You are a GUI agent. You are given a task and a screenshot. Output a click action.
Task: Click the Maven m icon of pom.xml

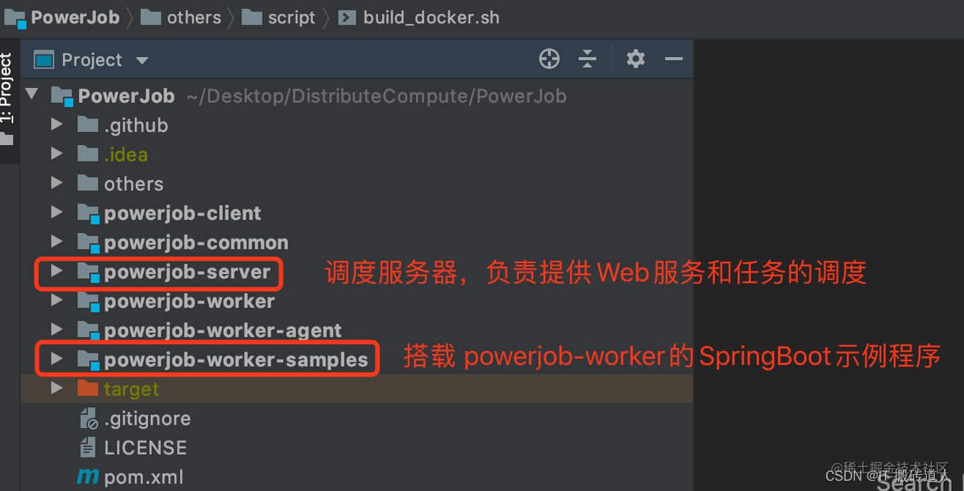point(88,477)
